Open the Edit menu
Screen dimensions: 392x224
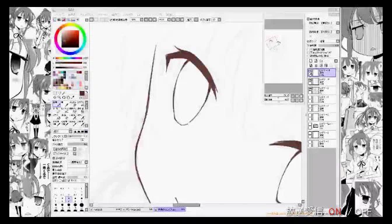tap(72, 15)
